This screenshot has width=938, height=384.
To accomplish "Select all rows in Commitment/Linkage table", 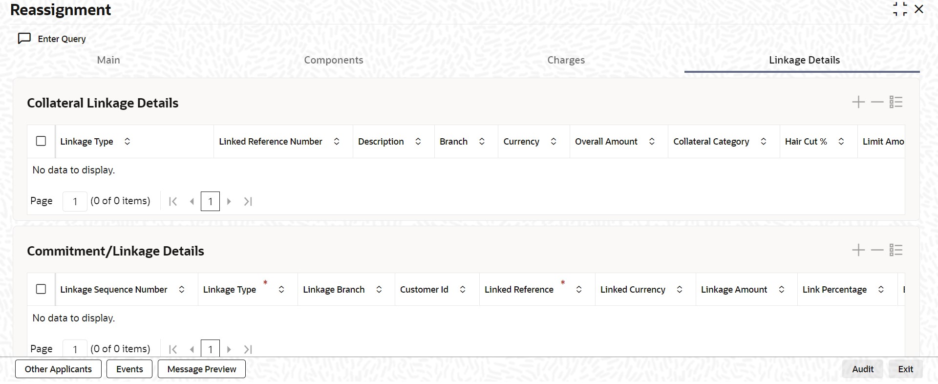I will pos(41,289).
